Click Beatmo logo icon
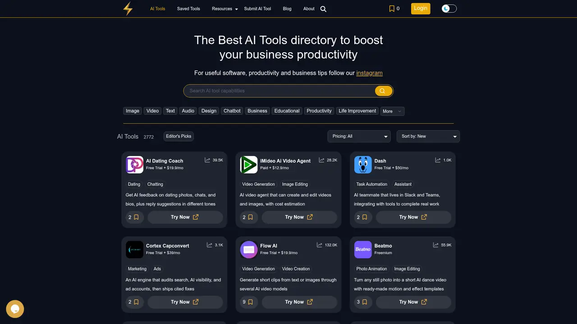 coord(363,250)
